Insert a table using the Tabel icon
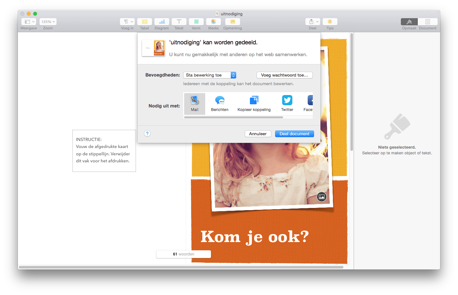The image size is (458, 295). tap(144, 22)
